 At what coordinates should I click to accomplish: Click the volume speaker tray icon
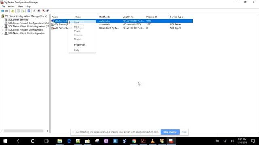coord(232,141)
